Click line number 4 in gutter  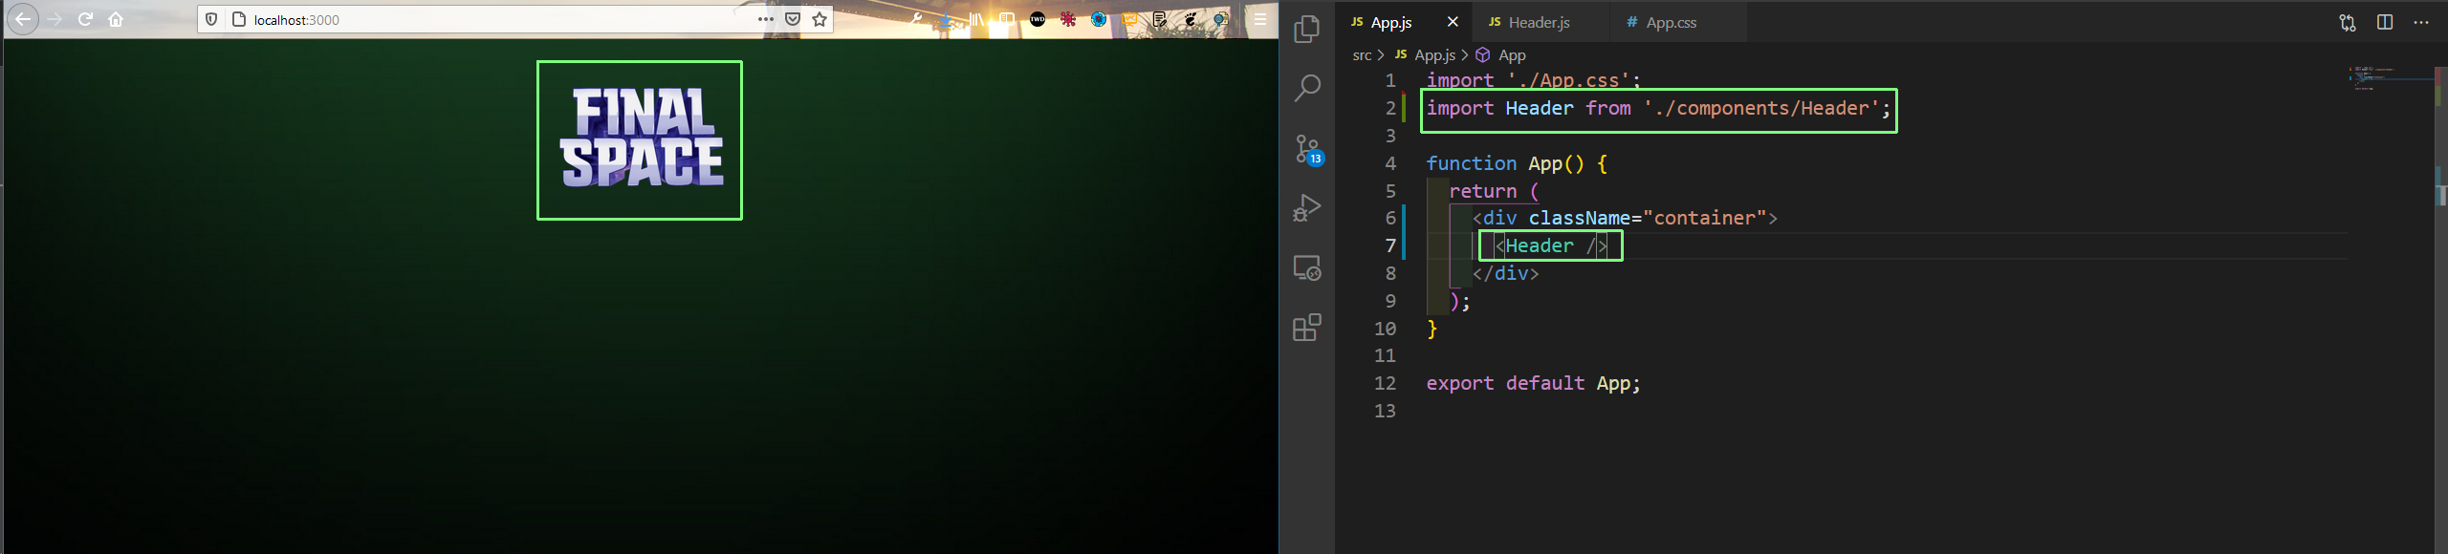[x=1390, y=163]
